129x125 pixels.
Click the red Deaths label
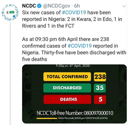(67, 99)
